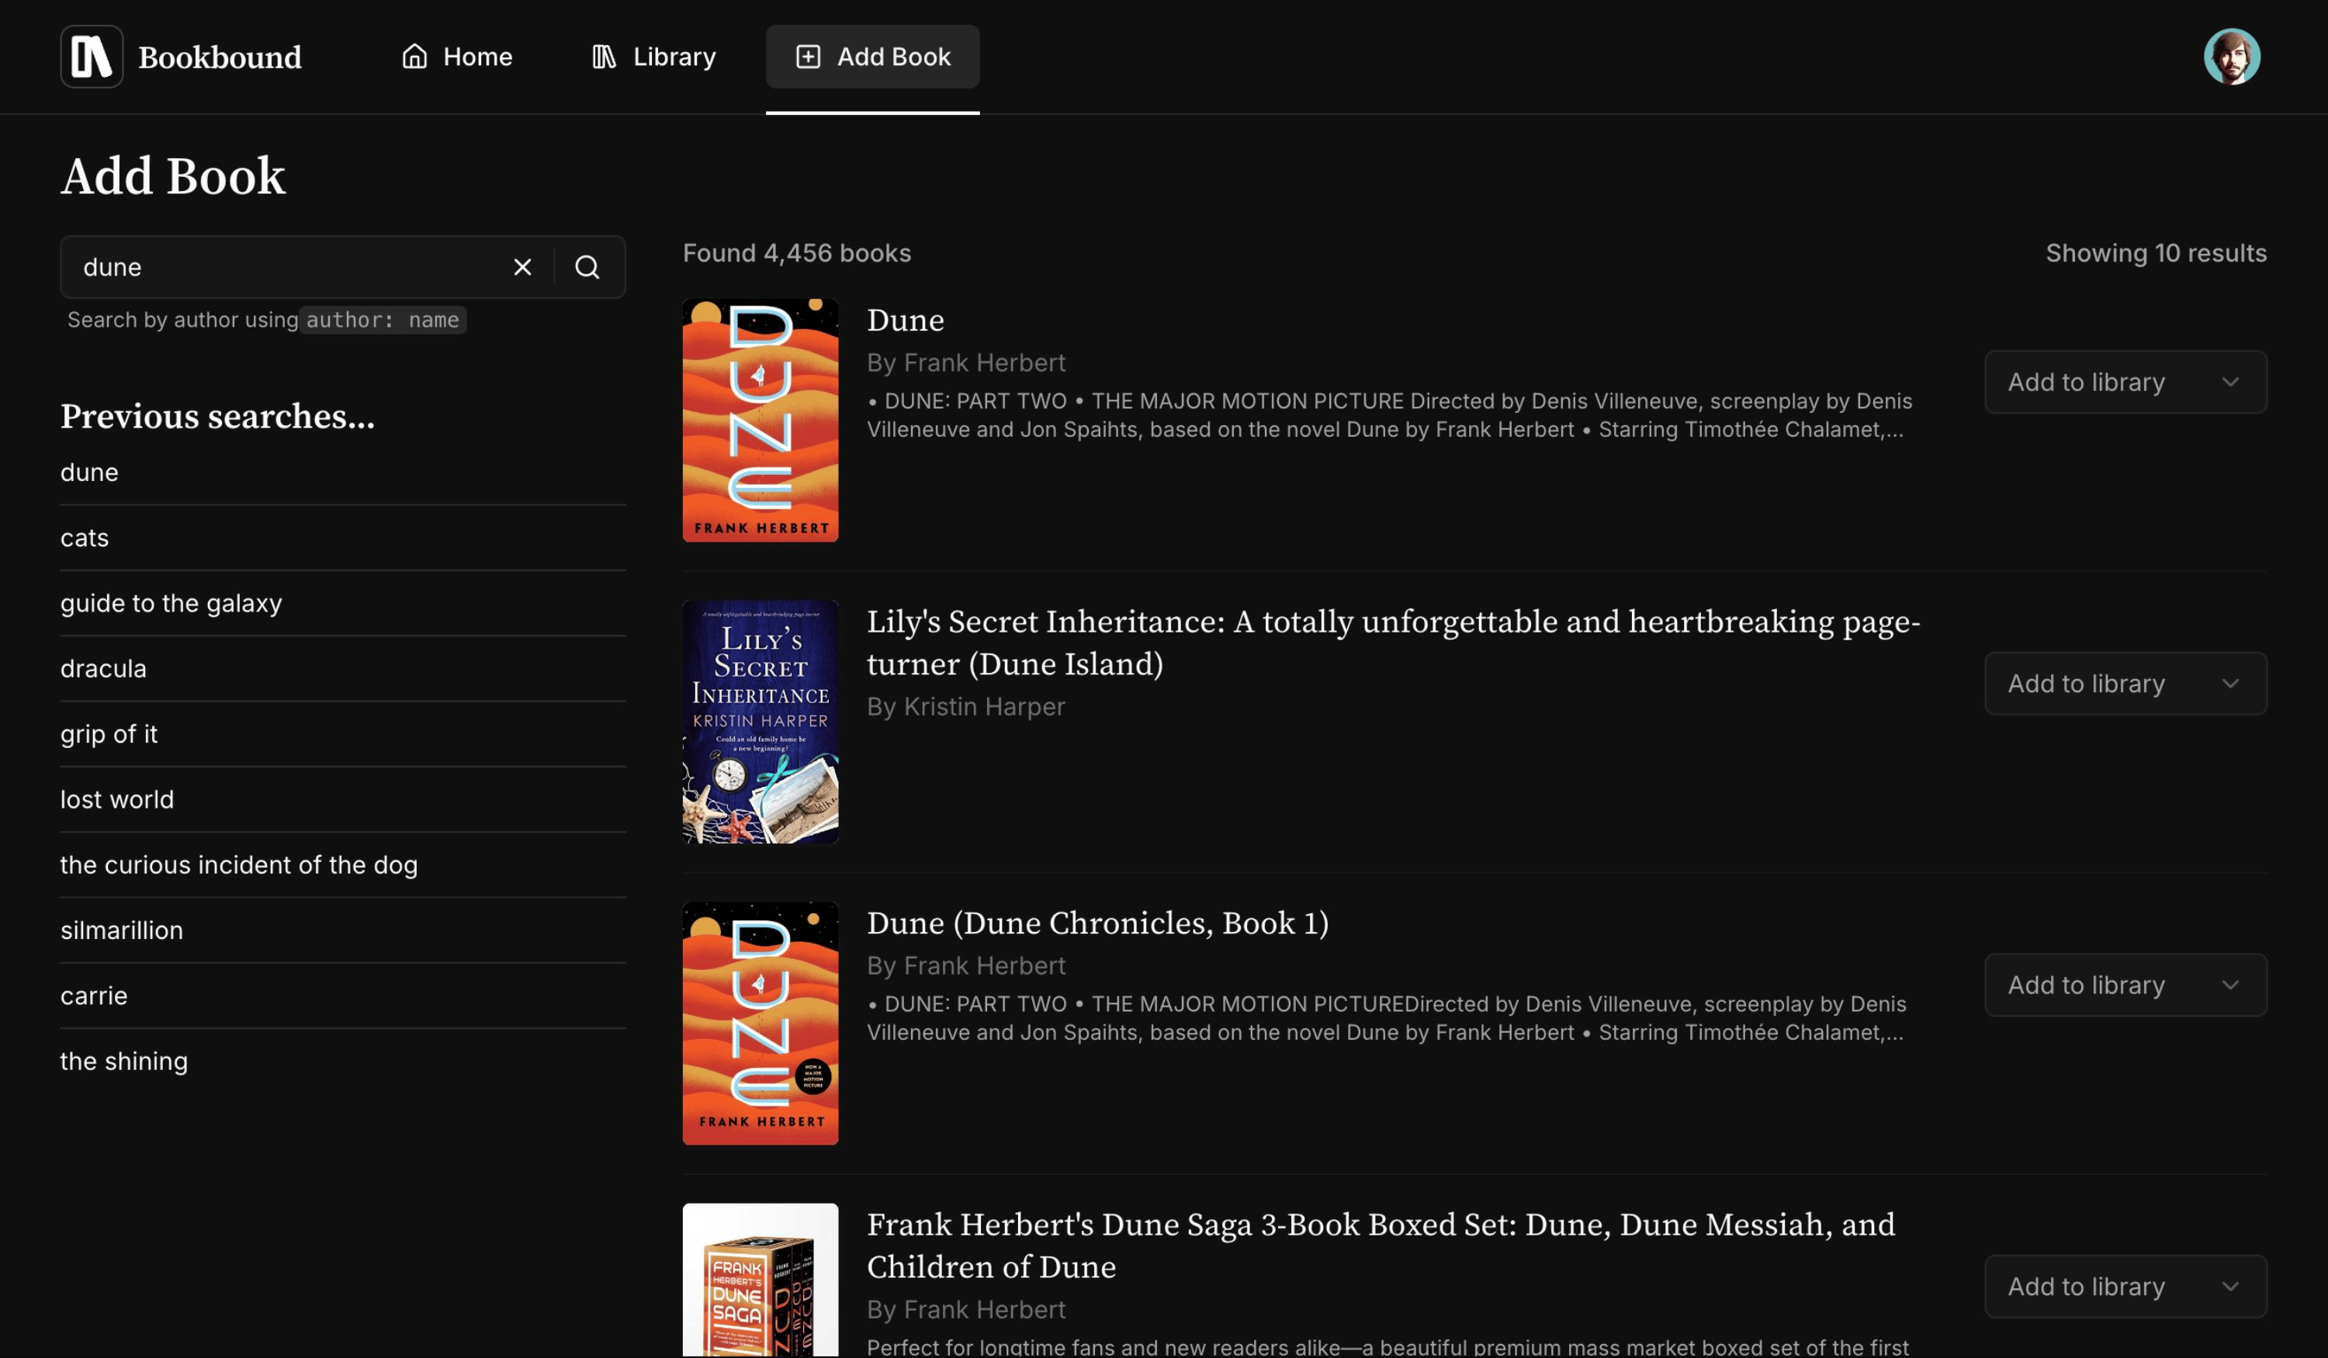
Task: Expand Add to library for Lily's Secret Inheritance
Action: (2125, 684)
